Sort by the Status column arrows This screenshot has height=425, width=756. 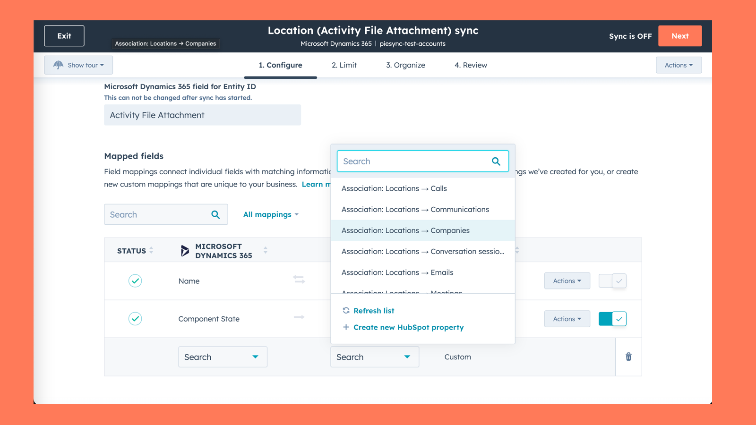(x=151, y=251)
